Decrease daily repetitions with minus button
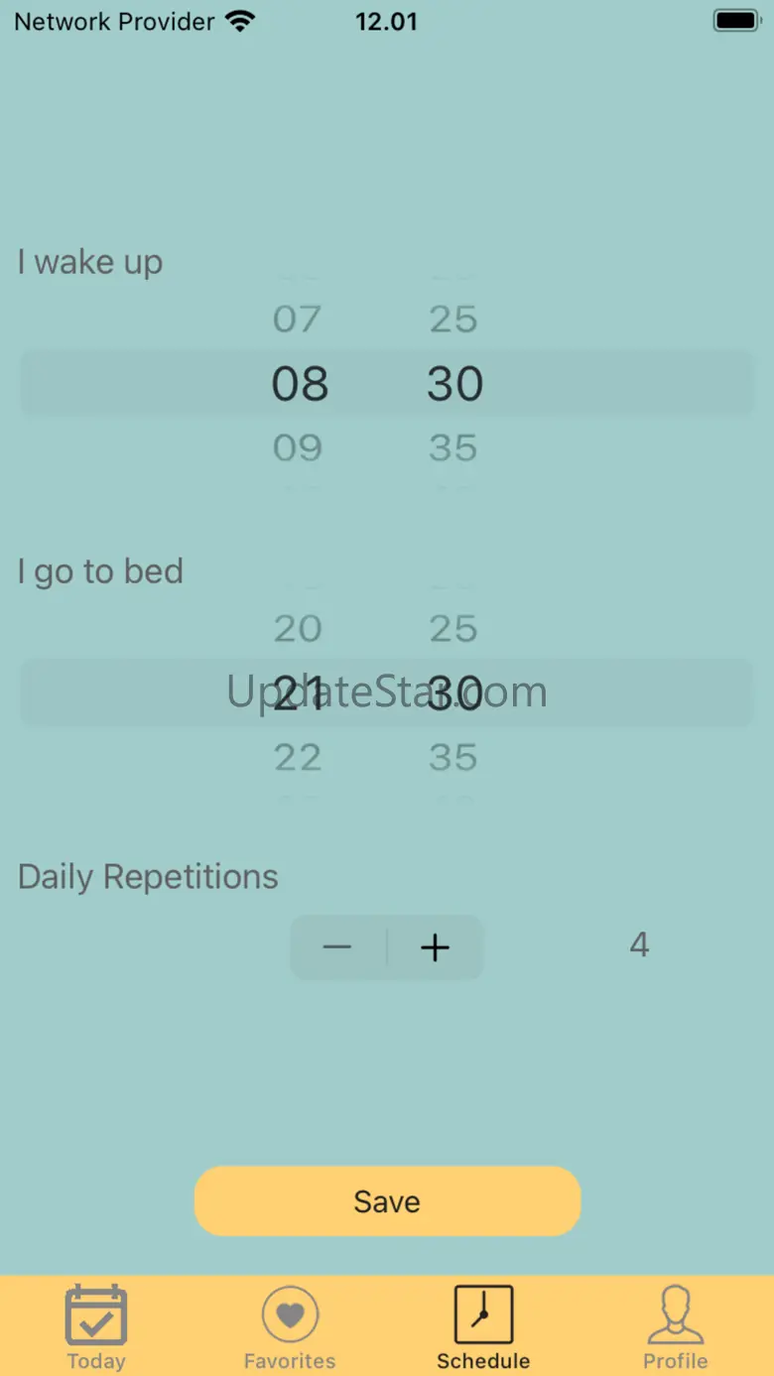This screenshot has width=774, height=1376. pyautogui.click(x=337, y=947)
